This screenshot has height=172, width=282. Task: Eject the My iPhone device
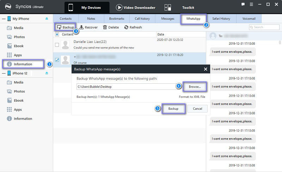click(47, 19)
